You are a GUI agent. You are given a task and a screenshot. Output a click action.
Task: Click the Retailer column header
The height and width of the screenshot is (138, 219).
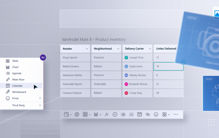(x=75, y=49)
